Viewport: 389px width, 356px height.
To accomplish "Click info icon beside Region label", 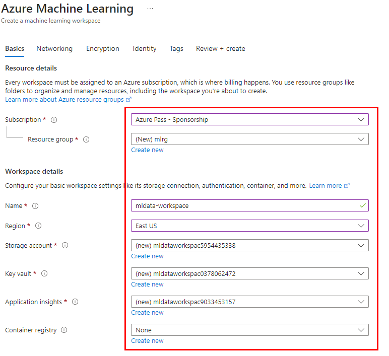I will coord(39,226).
